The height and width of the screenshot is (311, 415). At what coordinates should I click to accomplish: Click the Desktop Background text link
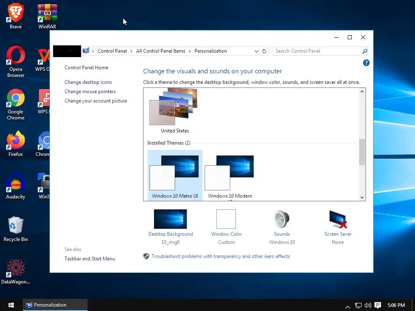(171, 234)
